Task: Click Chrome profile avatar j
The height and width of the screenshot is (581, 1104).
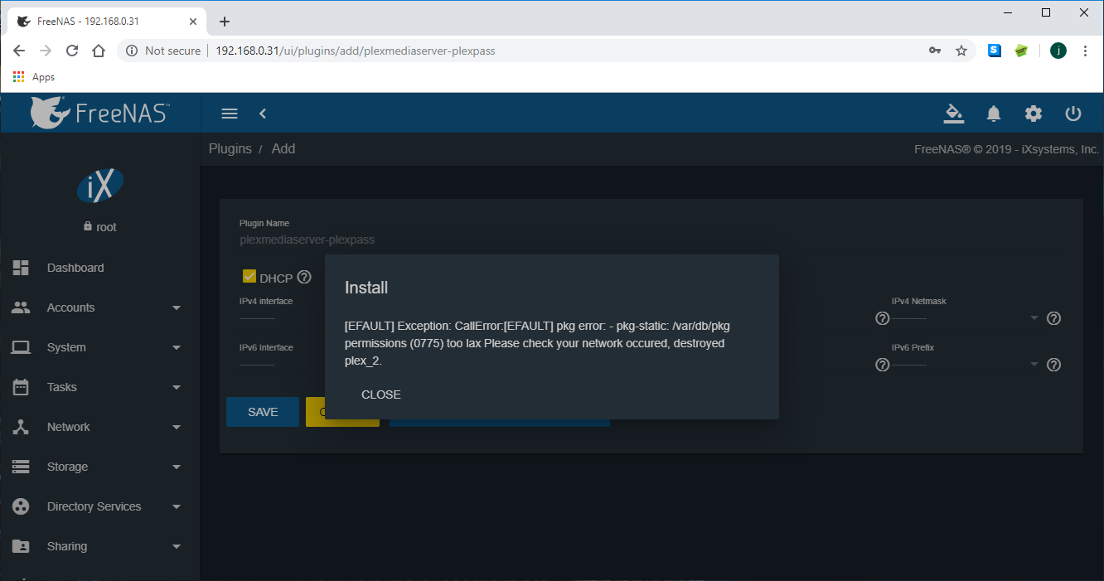Action: click(1058, 51)
